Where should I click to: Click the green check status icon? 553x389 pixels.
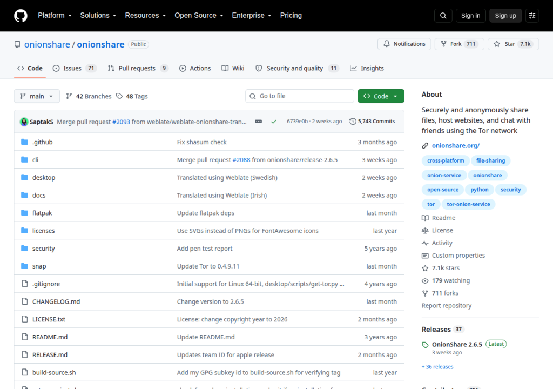click(274, 122)
